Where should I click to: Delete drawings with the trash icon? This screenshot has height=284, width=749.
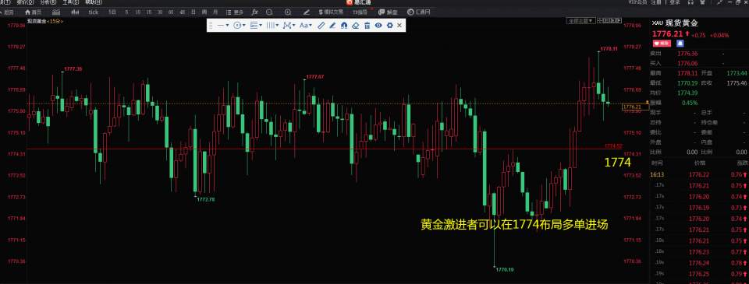[x=367, y=25]
